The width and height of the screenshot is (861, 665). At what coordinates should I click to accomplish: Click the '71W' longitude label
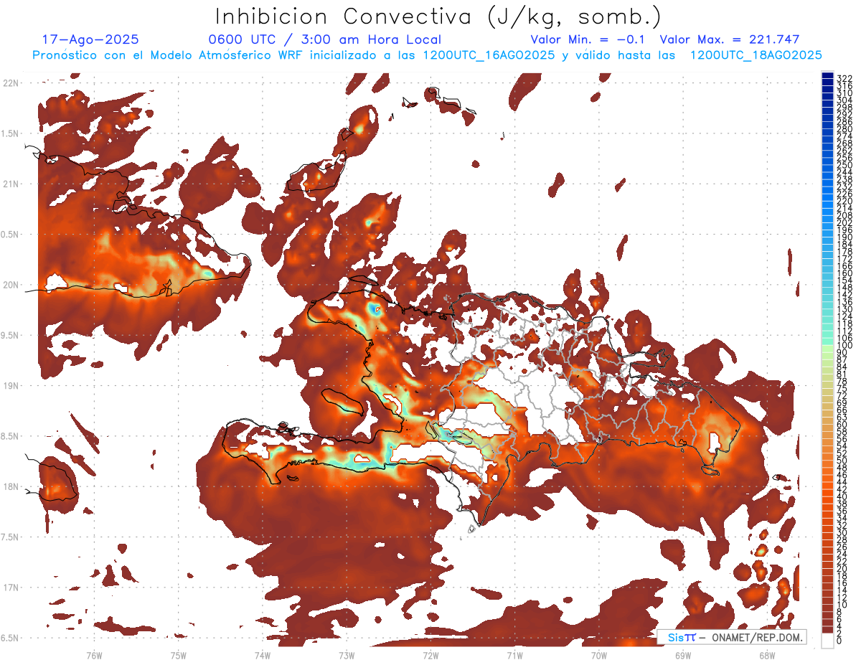[x=514, y=655]
